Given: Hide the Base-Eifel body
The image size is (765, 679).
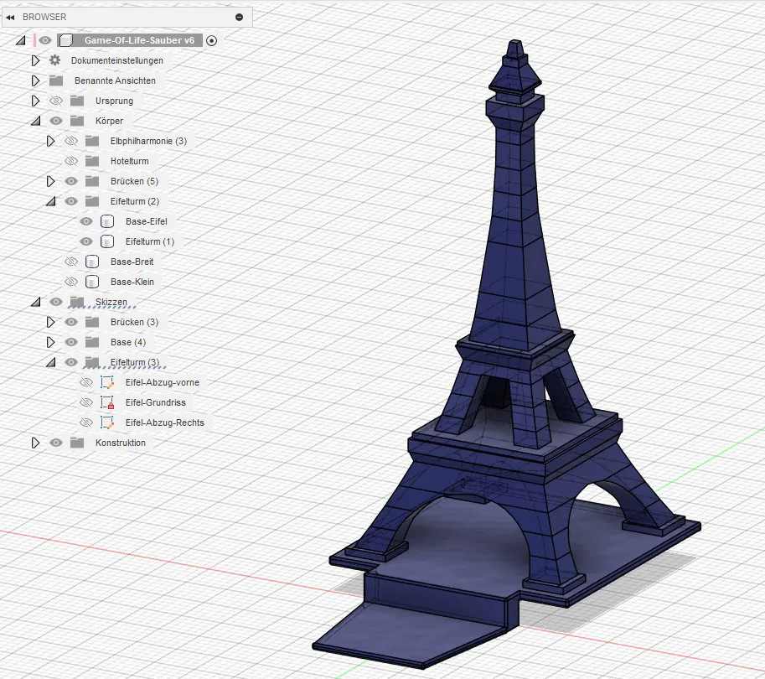Looking at the screenshot, I should (86, 221).
